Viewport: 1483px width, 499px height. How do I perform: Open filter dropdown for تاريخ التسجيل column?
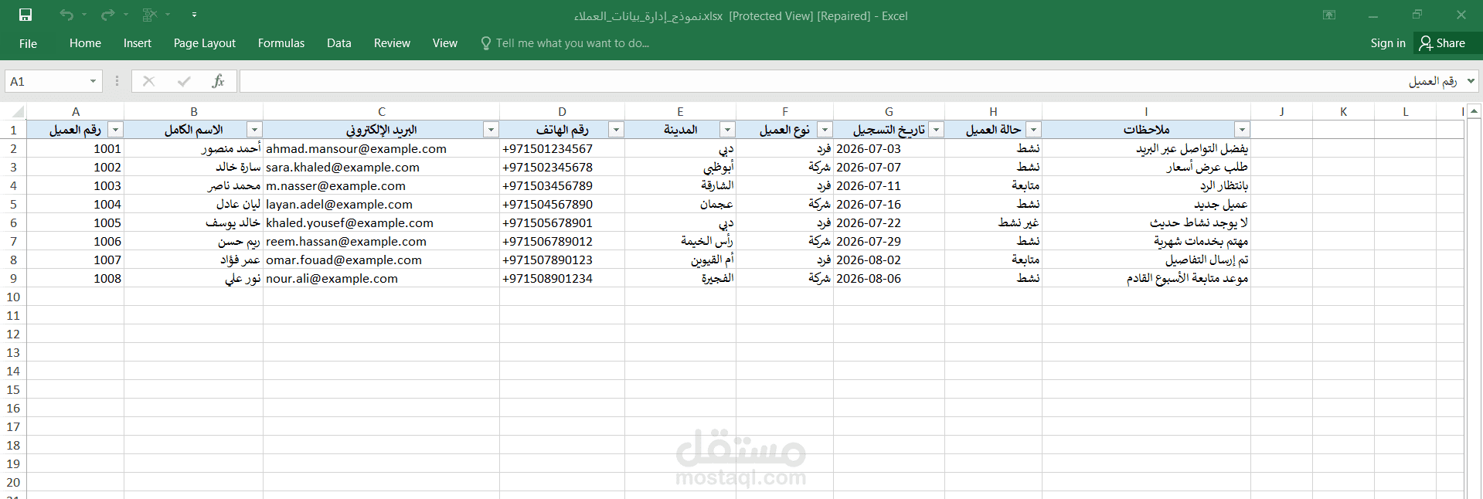click(936, 130)
